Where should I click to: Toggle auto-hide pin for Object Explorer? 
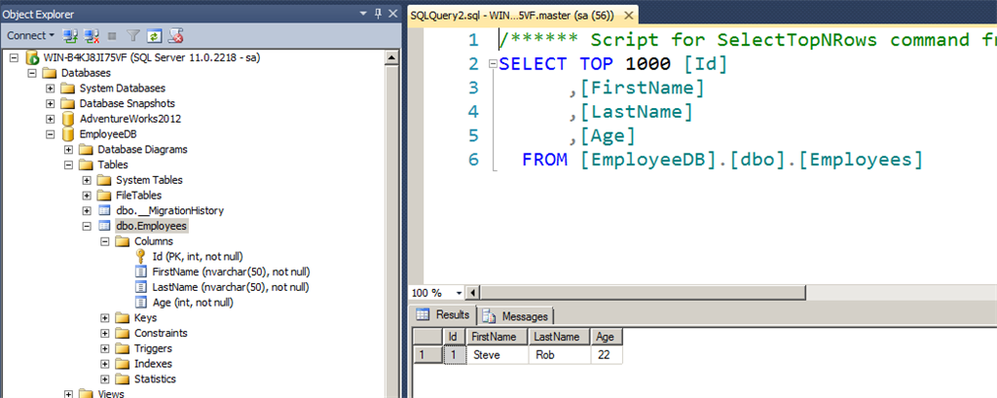point(378,14)
